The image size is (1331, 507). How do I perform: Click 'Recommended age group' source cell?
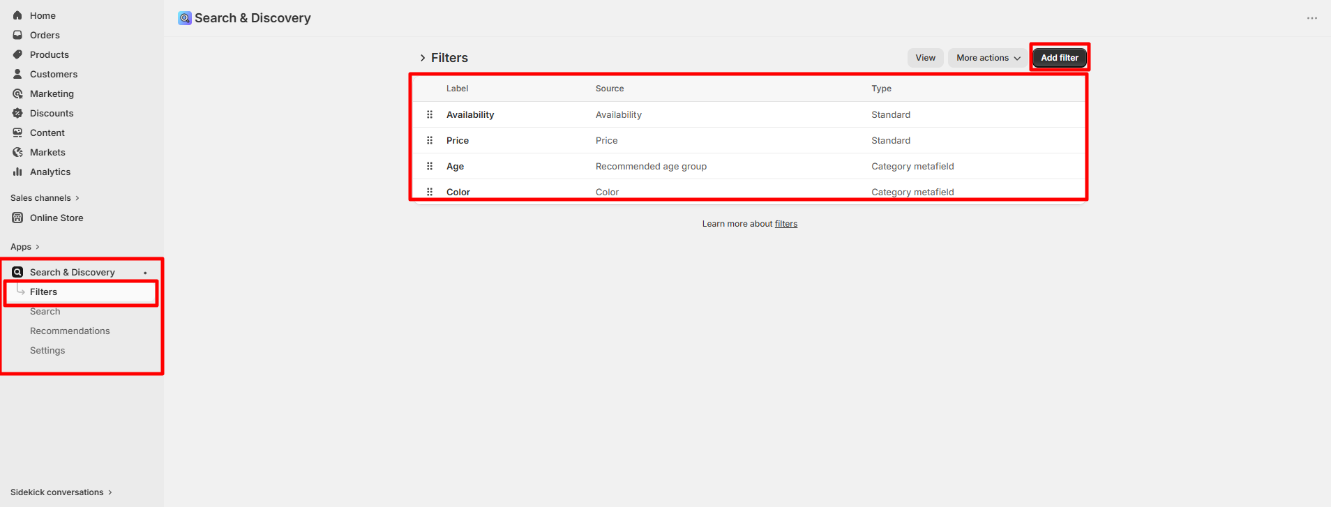click(x=651, y=167)
